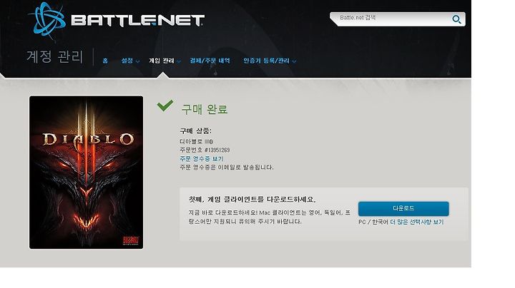
Task: Open the 주문 영수증 보기 link
Action: pos(201,159)
